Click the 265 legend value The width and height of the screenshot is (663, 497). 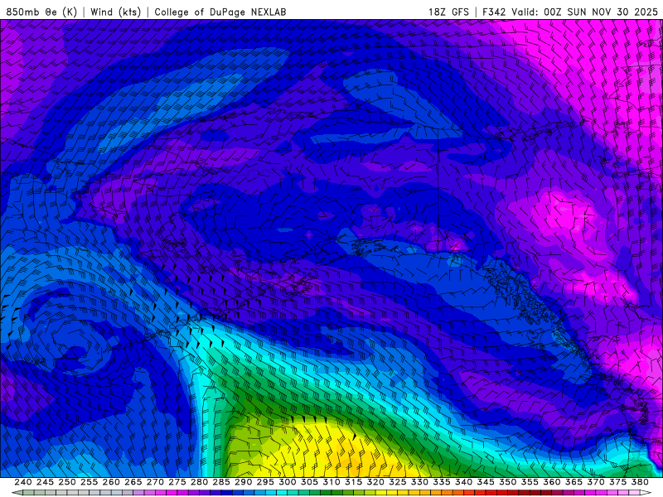click(x=133, y=482)
